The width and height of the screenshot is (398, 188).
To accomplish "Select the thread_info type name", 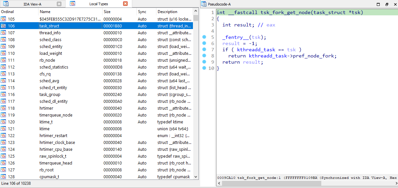I will tap(50, 33).
